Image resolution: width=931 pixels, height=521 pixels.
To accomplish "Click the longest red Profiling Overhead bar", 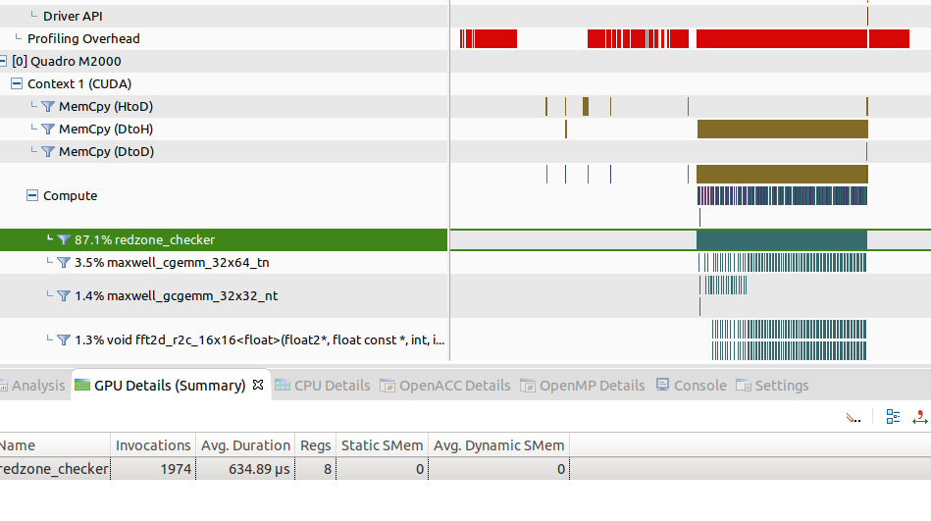I will [781, 38].
